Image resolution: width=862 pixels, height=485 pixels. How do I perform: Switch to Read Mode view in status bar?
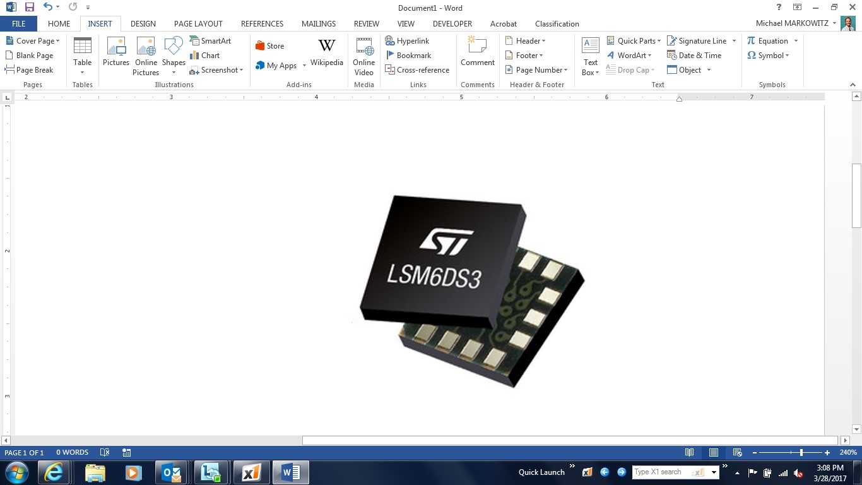[690, 453]
